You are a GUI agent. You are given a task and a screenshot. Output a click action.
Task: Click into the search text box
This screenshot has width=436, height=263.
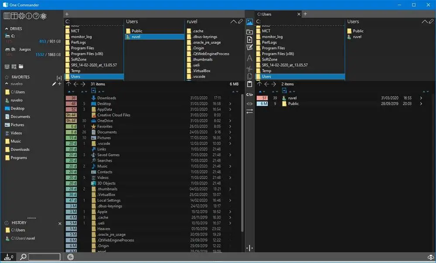44,257
